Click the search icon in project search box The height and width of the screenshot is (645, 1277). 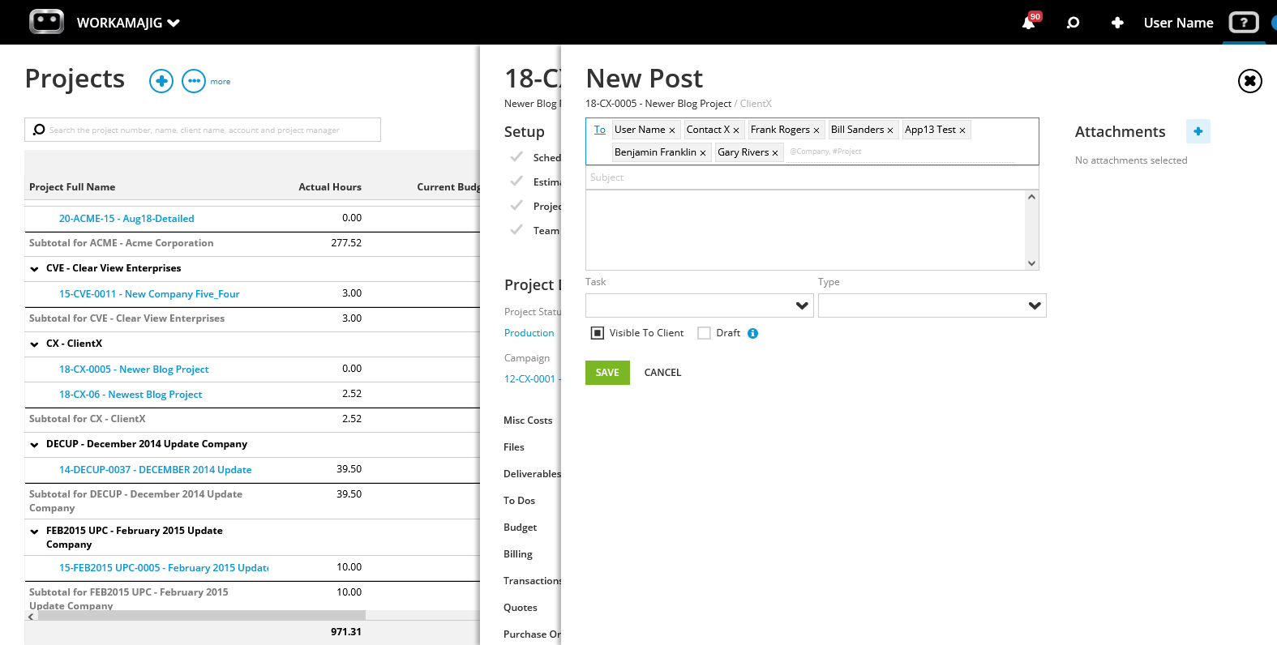coord(39,130)
